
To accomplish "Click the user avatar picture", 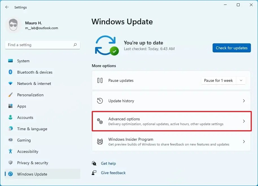I will 13,25.
